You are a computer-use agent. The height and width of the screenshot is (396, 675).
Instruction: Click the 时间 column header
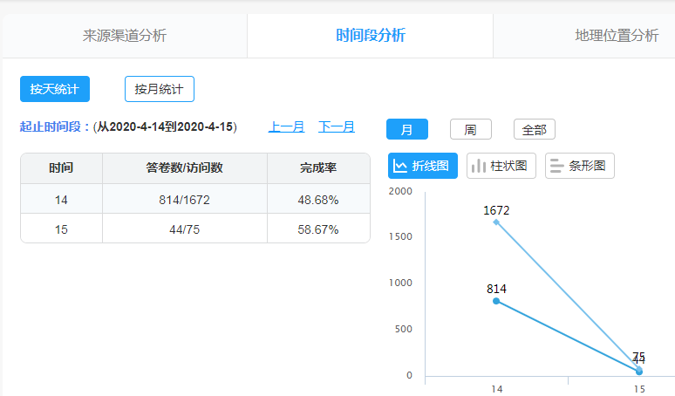(x=61, y=168)
